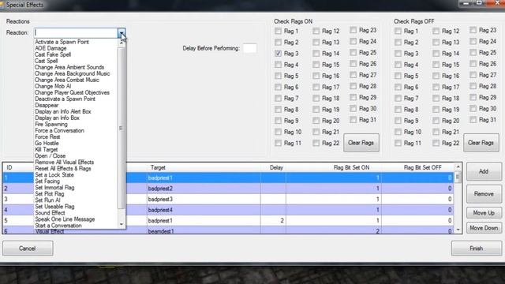The width and height of the screenshot is (505, 284).
Task: Enable Flag 1 under Check Flags ON
Action: point(278,32)
